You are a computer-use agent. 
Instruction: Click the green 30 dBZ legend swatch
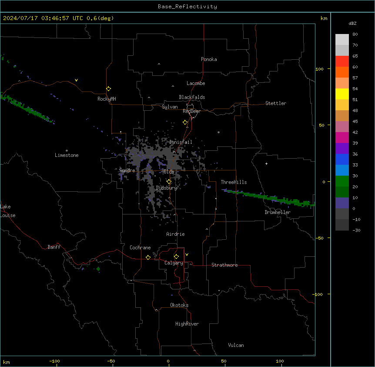342,181
